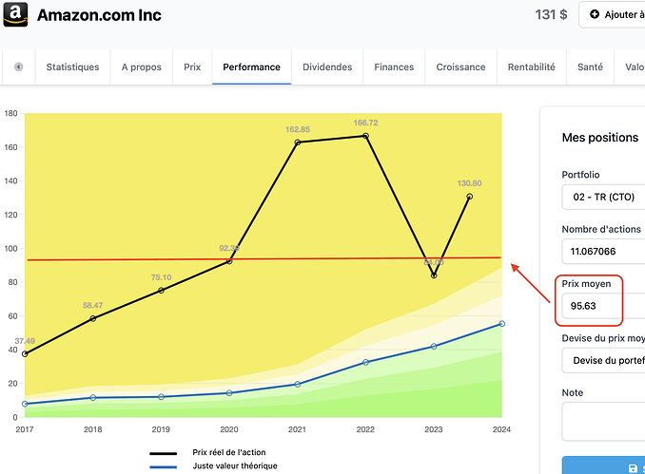Click the plus icon on Ajouter button

pos(595,14)
